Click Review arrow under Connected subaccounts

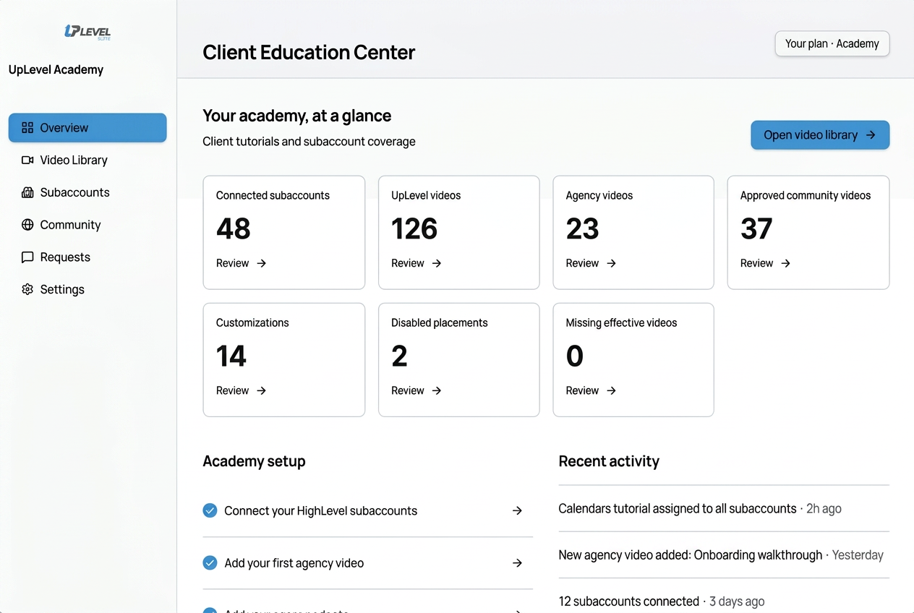coord(262,263)
